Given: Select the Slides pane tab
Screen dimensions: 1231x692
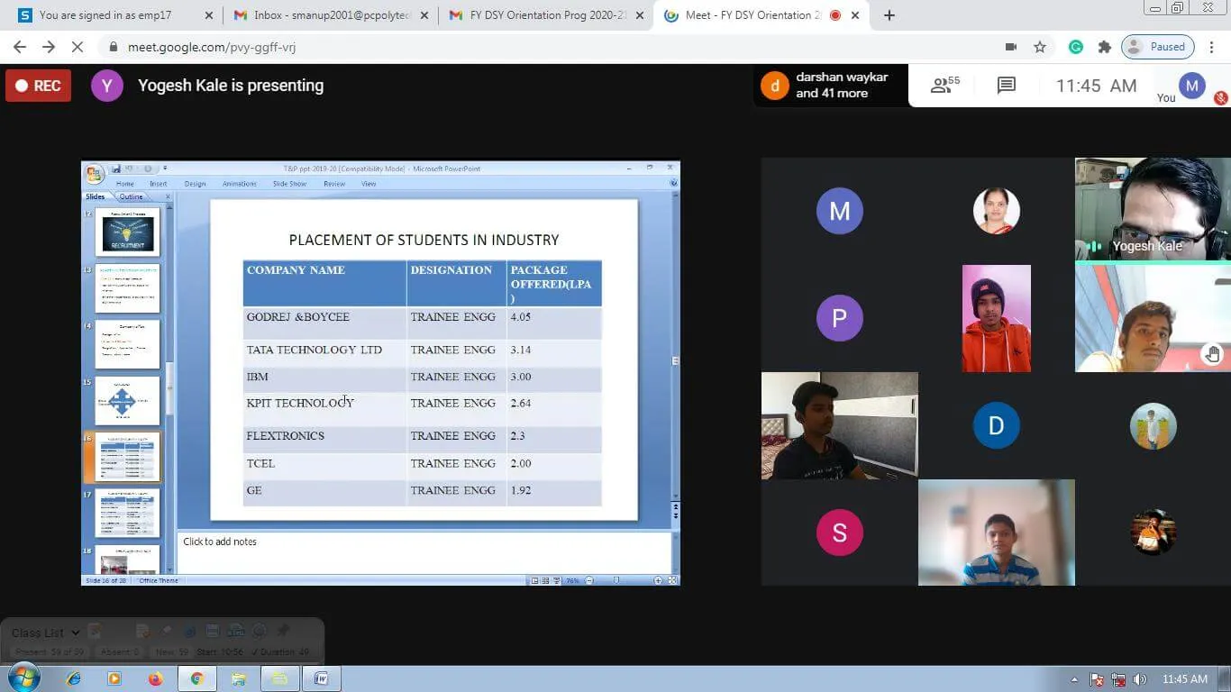Looking at the screenshot, I should [96, 196].
